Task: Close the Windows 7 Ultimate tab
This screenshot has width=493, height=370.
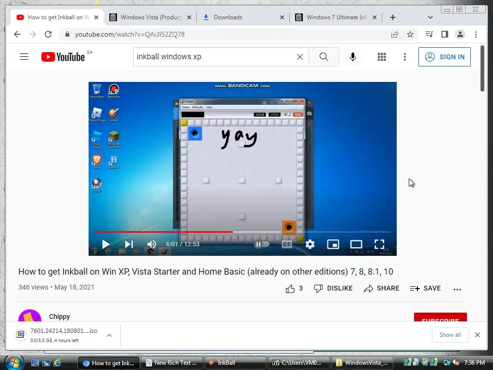Action: 375,17
